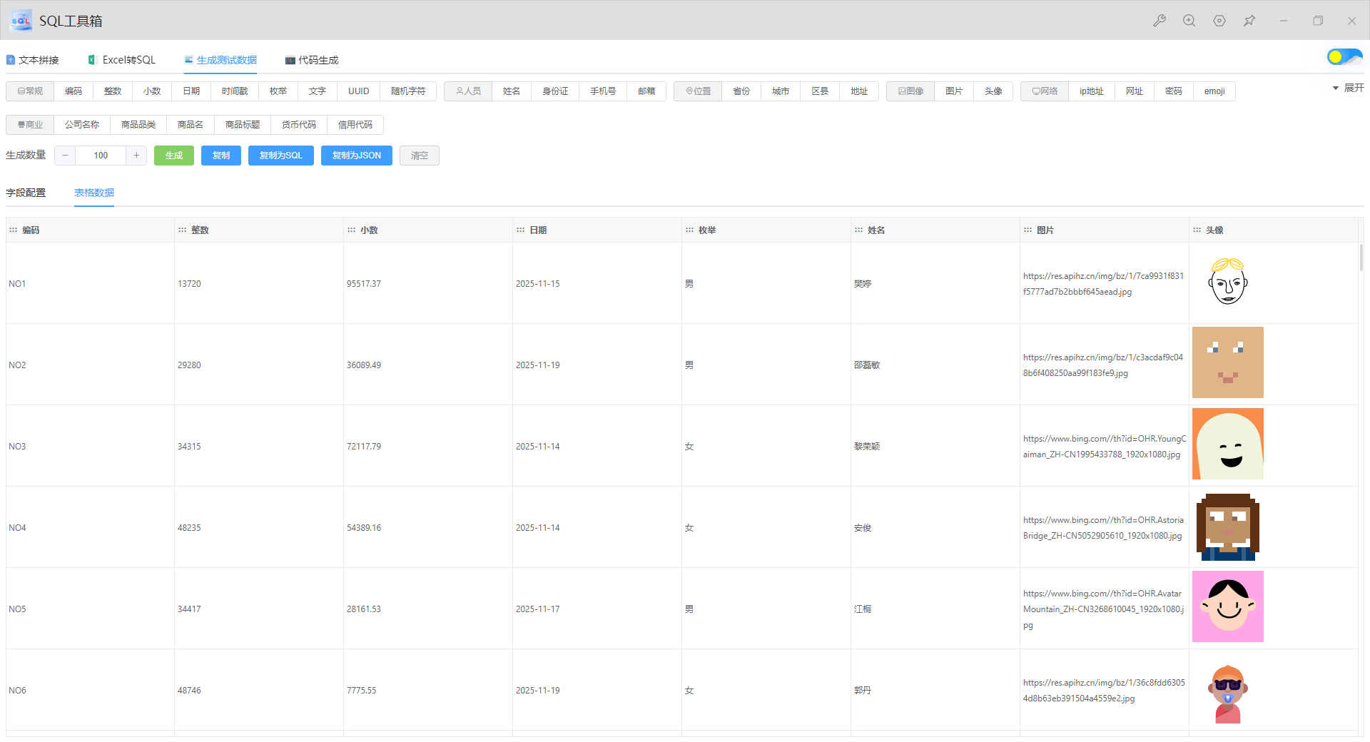
Task: Click the drag handle icon on 编码 column
Action: [x=13, y=230]
